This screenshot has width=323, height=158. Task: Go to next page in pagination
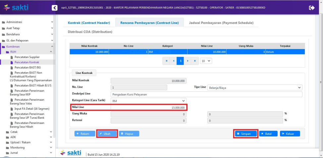(x=188, y=61)
